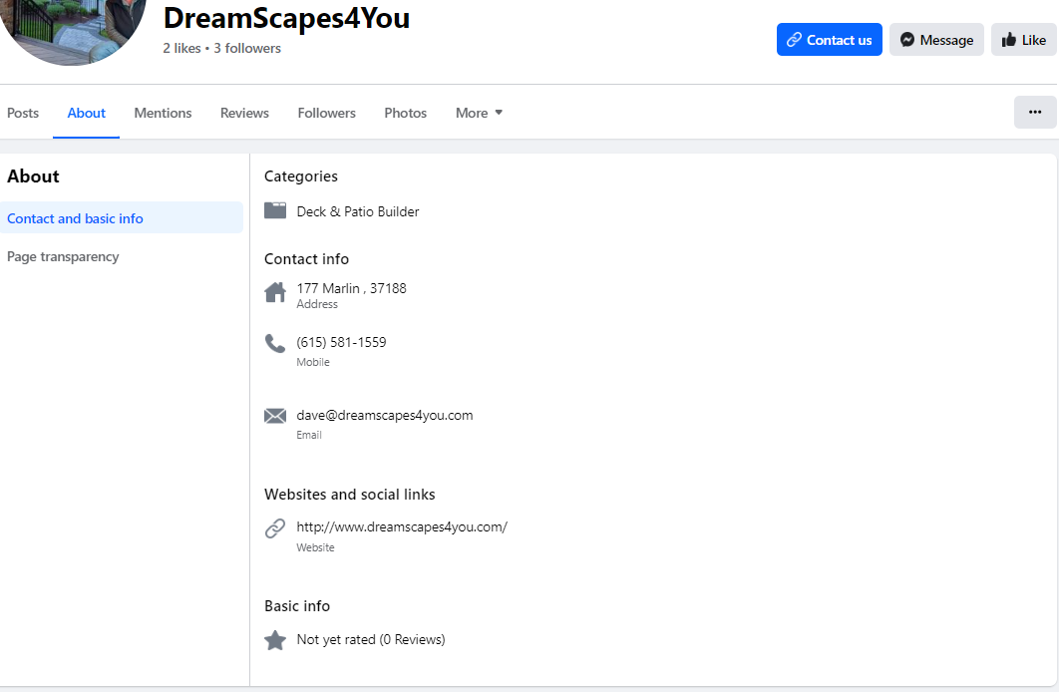The height and width of the screenshot is (692, 1059).
Task: View the Followers tab
Action: coord(327,113)
